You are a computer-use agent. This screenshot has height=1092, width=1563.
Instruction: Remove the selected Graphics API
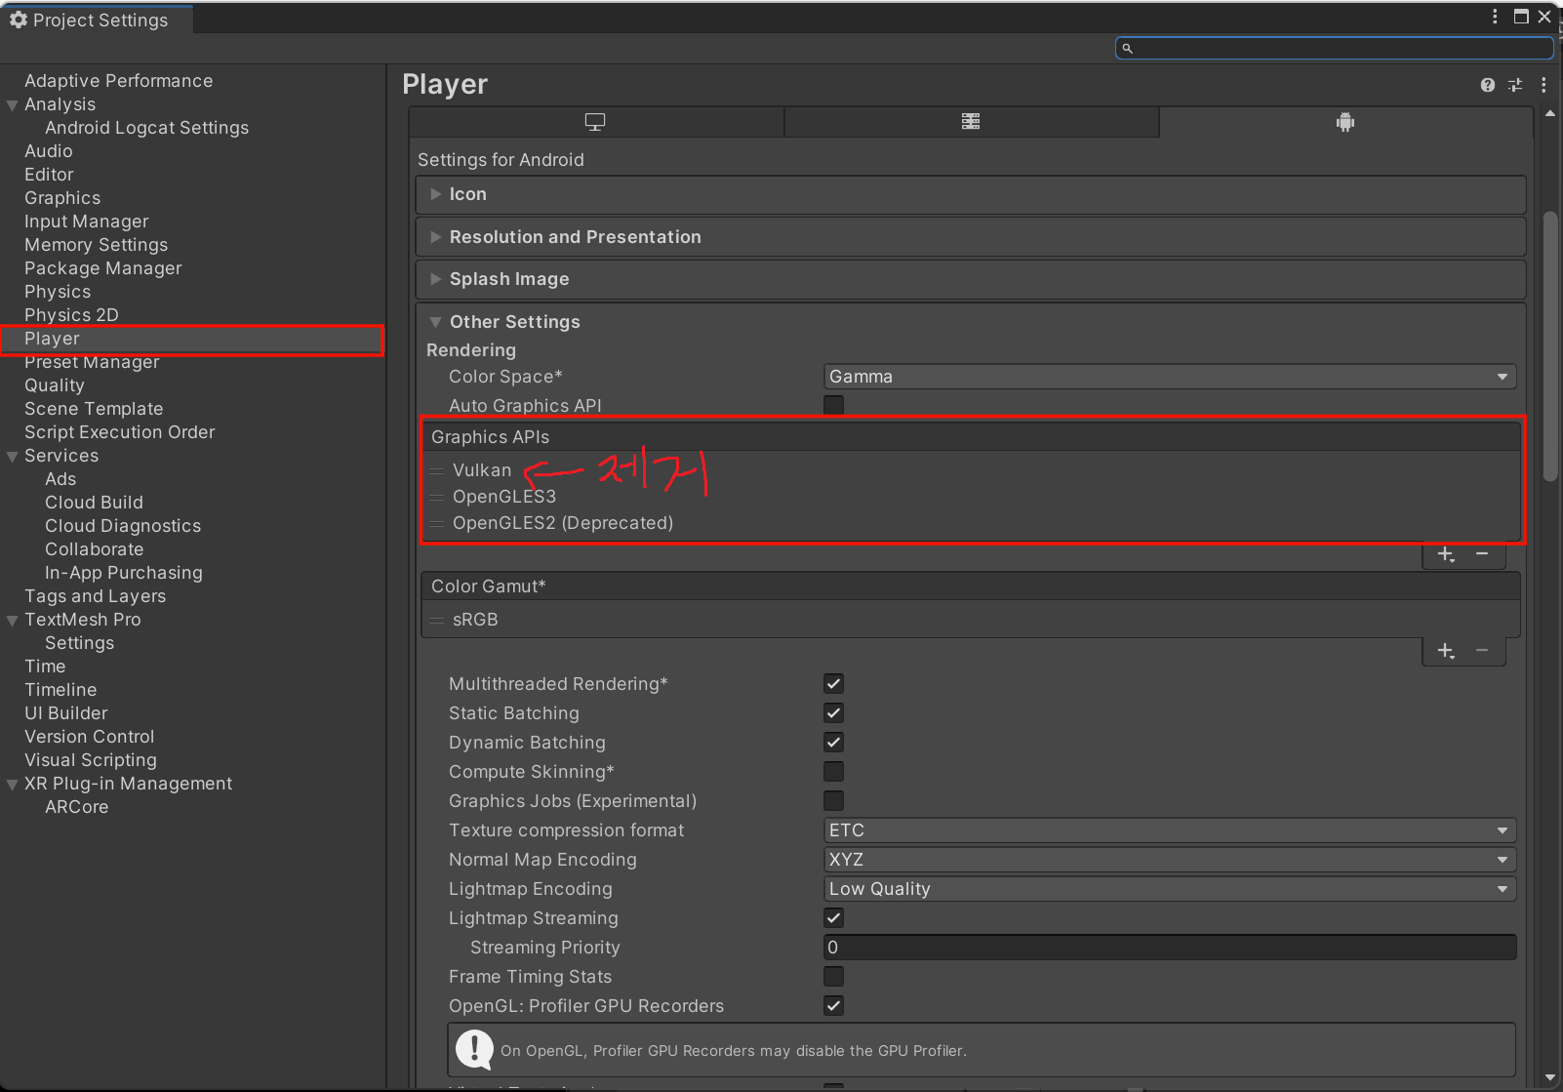click(x=1482, y=554)
